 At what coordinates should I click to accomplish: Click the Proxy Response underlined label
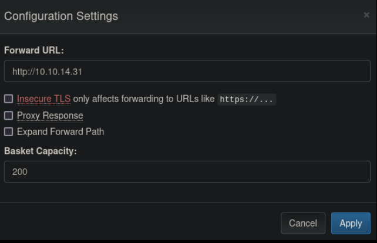(x=50, y=116)
